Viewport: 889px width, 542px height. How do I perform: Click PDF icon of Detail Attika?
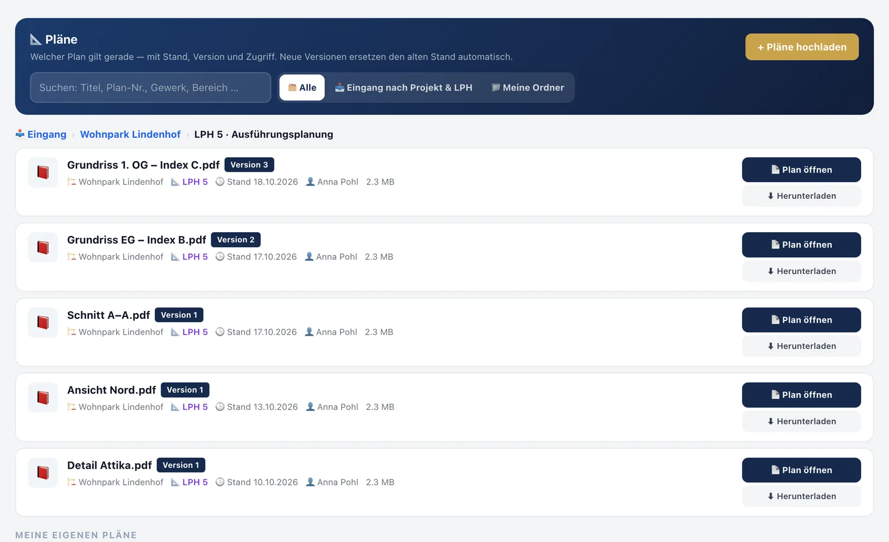43,473
